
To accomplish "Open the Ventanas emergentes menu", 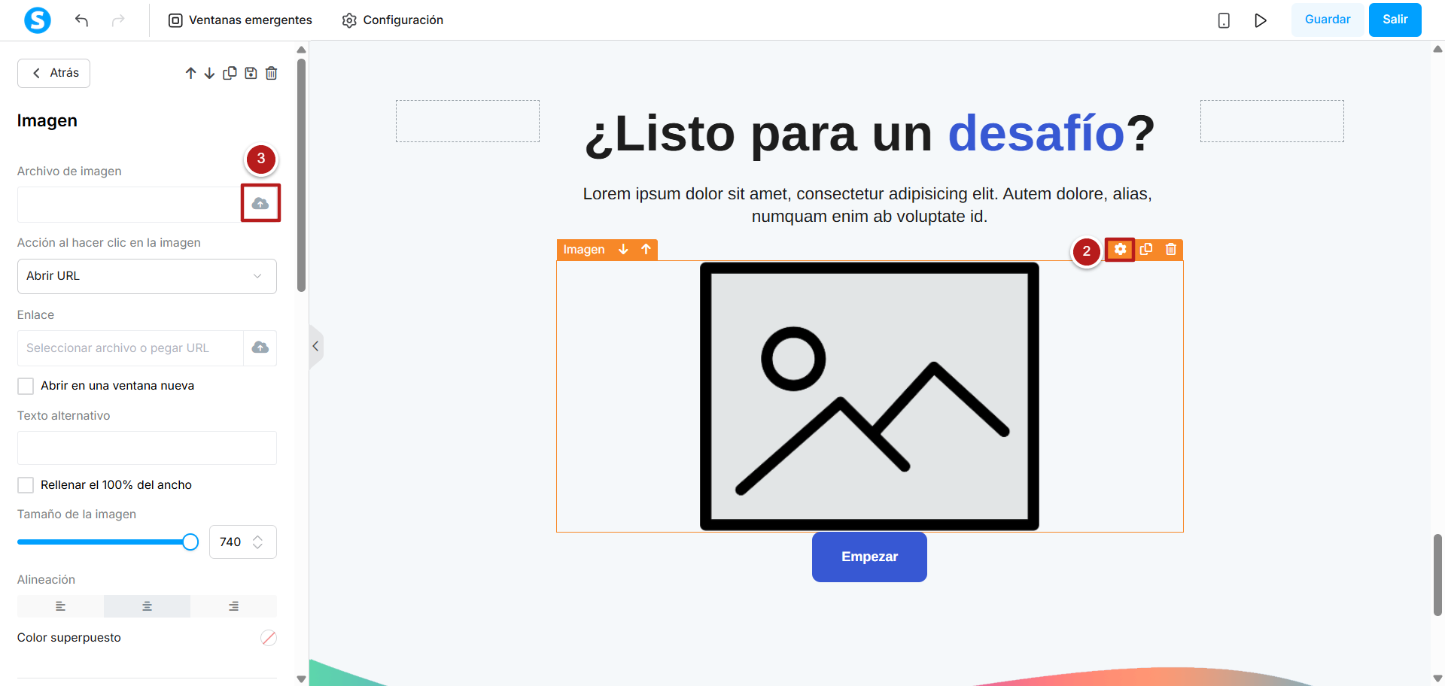I will [240, 20].
